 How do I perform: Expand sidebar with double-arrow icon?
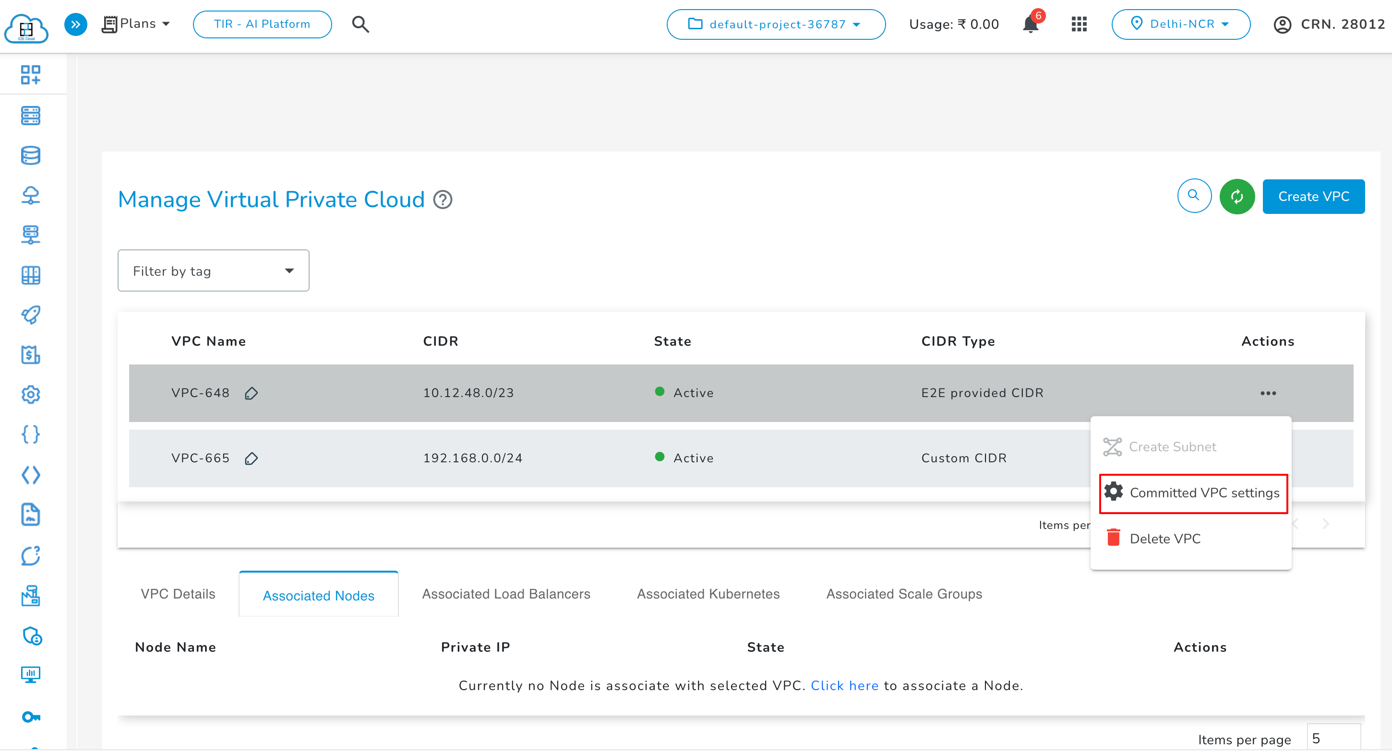pos(76,24)
